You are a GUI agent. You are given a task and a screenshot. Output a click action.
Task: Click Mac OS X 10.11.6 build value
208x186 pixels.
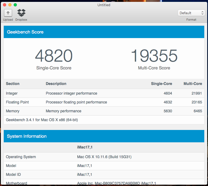coord(104,157)
